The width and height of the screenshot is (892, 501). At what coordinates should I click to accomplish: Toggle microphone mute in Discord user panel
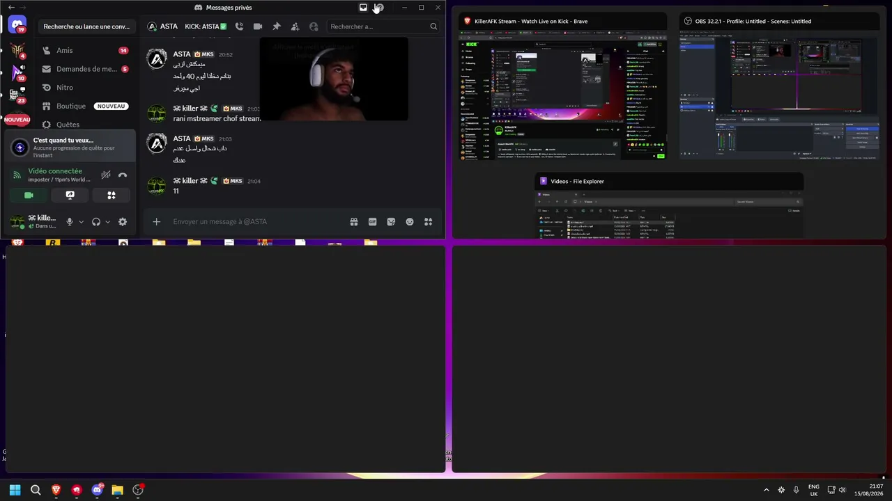pyautogui.click(x=69, y=222)
